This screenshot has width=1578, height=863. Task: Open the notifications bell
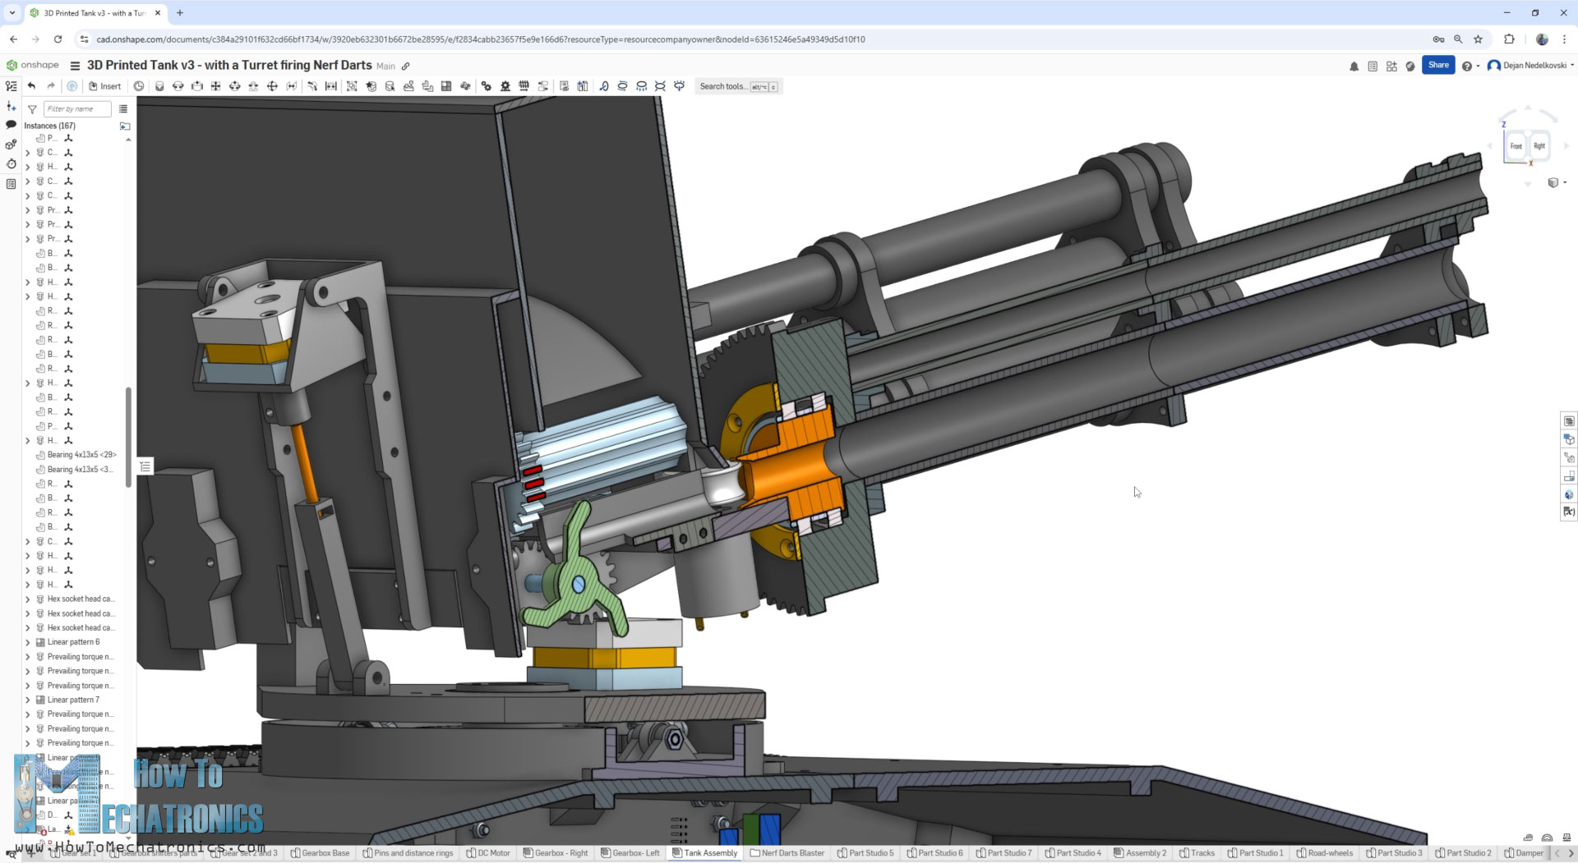tap(1354, 66)
